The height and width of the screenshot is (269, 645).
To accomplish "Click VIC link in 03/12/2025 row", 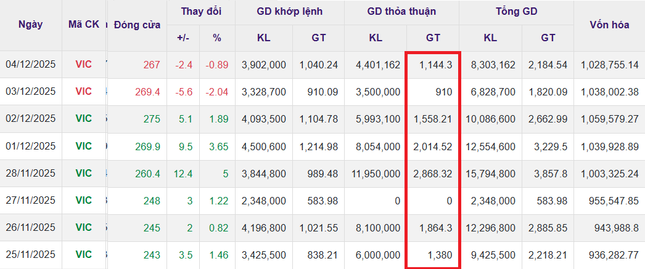I will point(83,91).
